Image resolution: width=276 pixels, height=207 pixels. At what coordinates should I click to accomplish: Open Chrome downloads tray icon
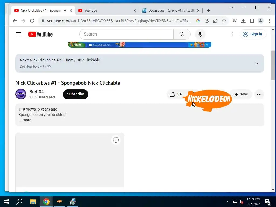tap(243, 21)
